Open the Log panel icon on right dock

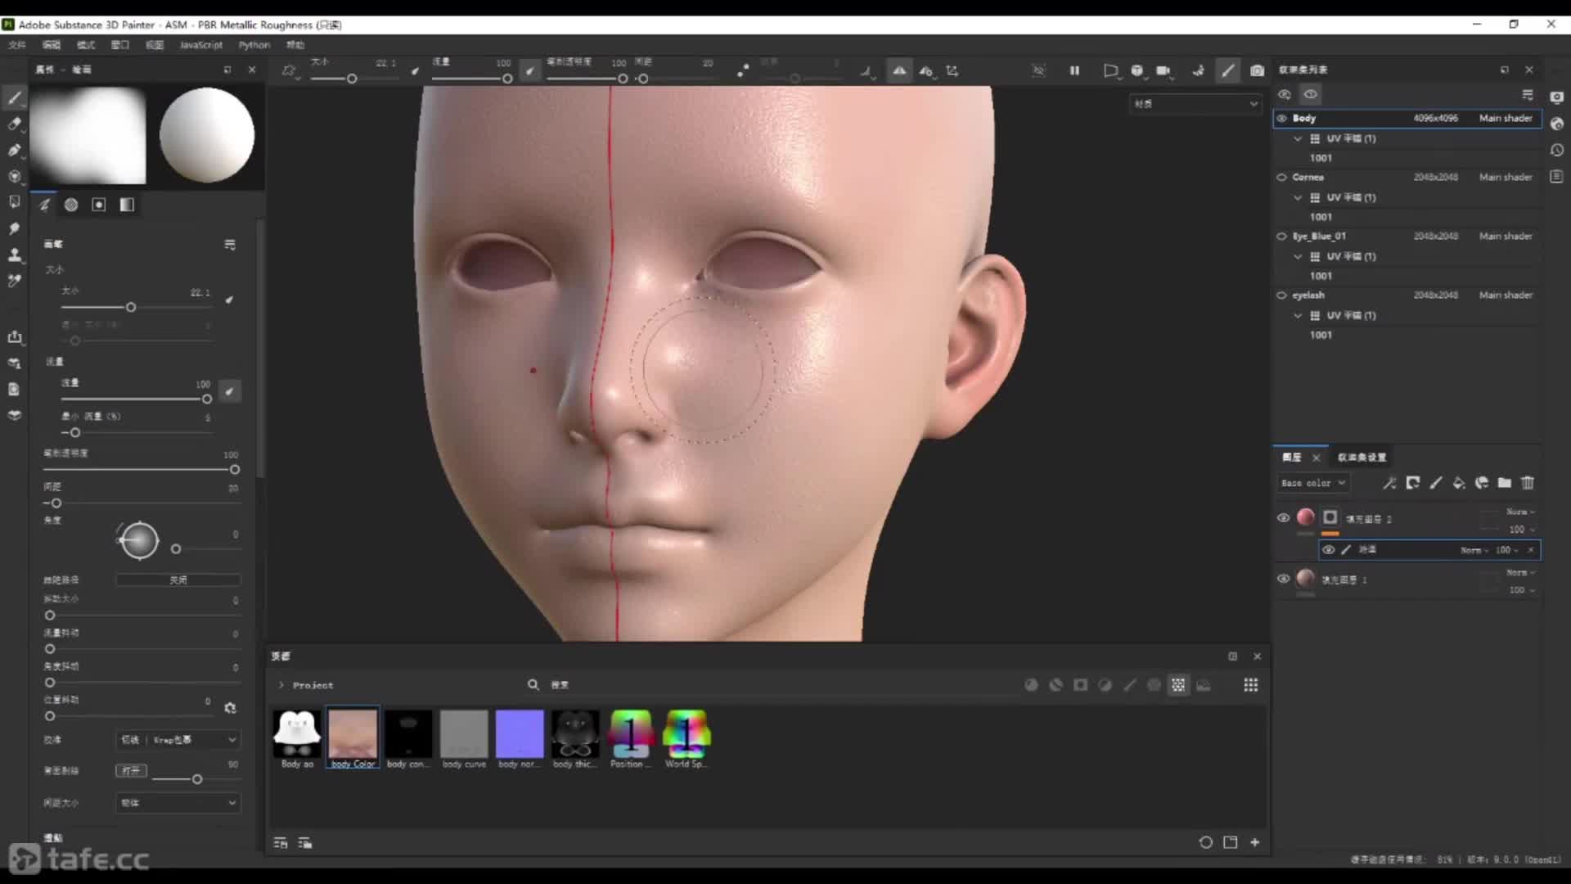pyautogui.click(x=1557, y=176)
